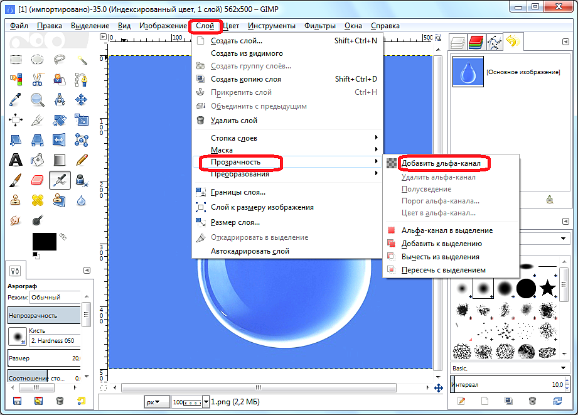
Task: Select the Ellipse Select tool
Action: click(x=37, y=60)
